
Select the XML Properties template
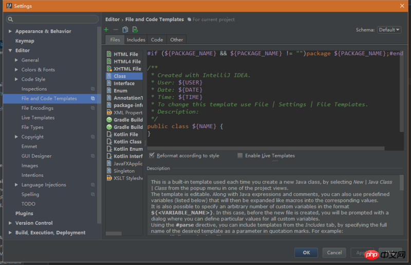click(x=127, y=112)
